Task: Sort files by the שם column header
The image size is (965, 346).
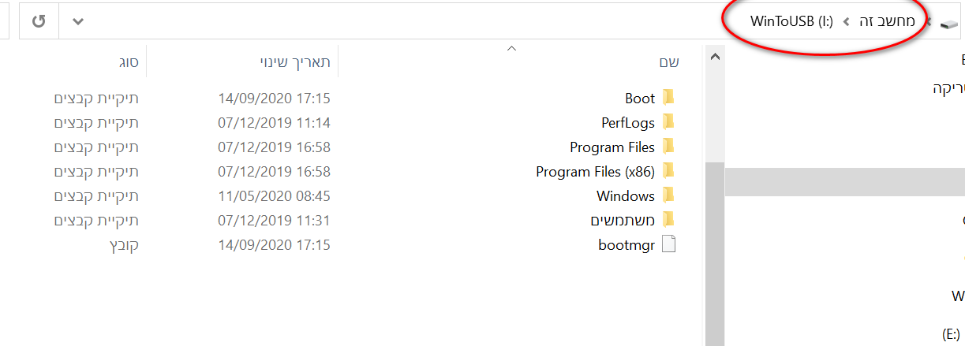Action: 669,61
